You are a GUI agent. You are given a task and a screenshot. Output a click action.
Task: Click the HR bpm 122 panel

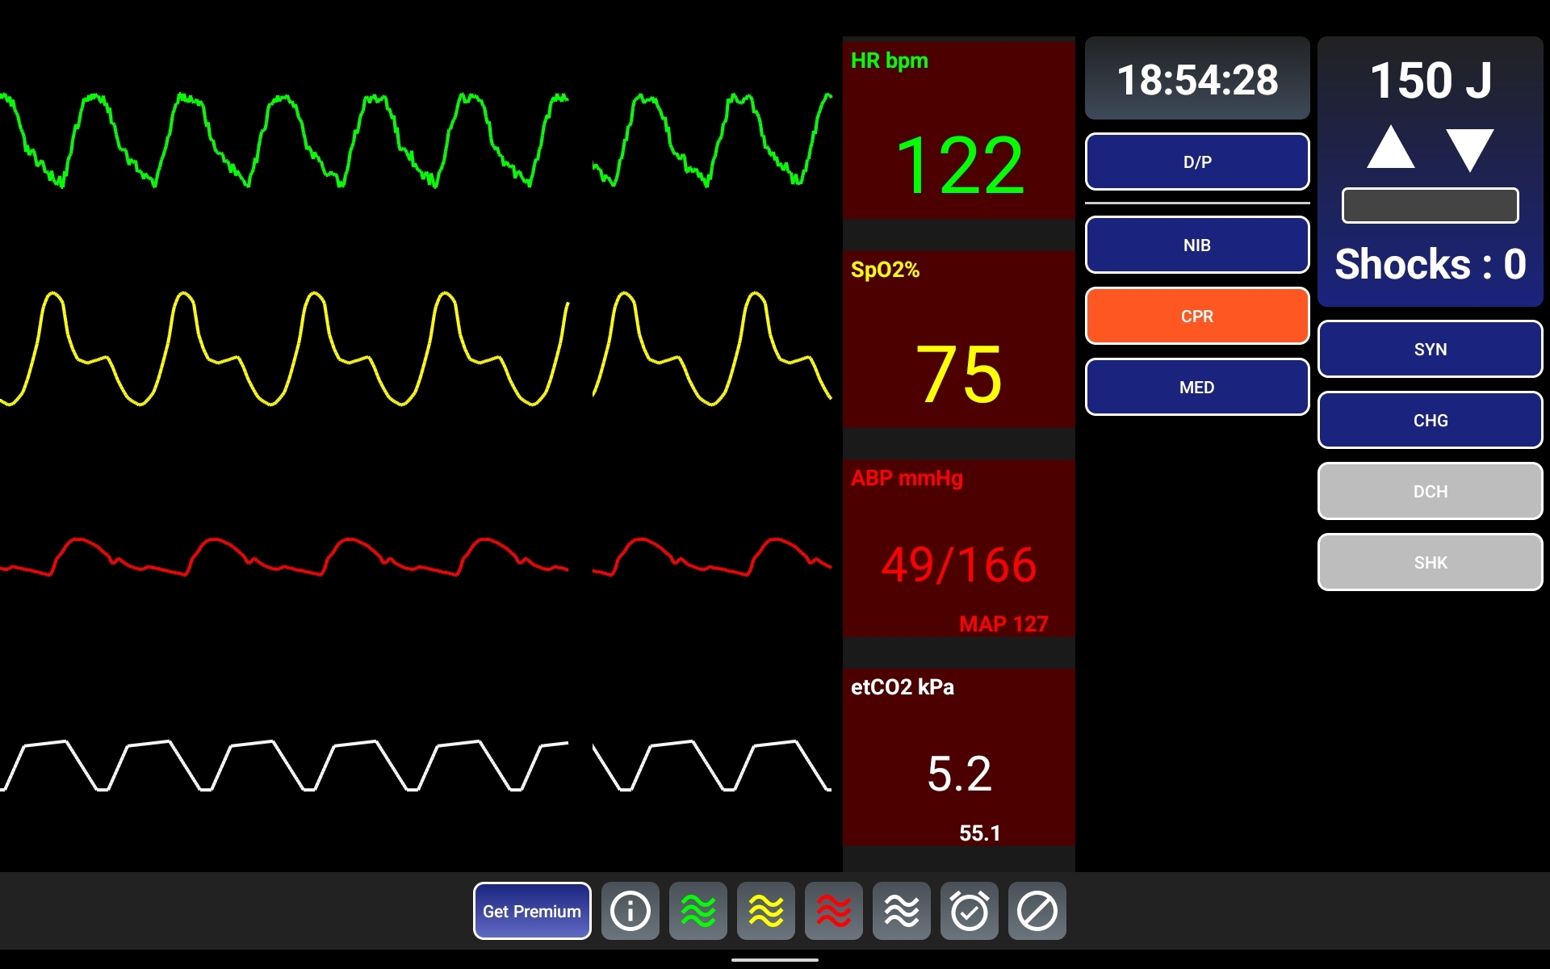[x=958, y=129]
